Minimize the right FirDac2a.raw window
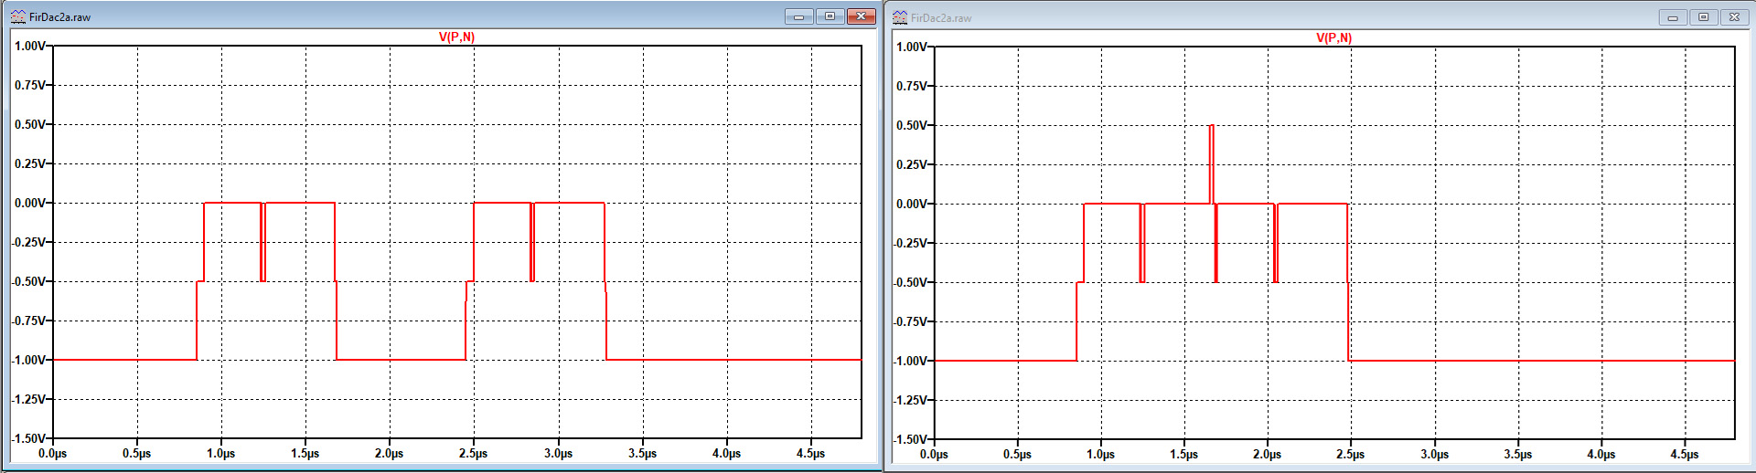Viewport: 1756px width, 473px height. (x=1673, y=17)
